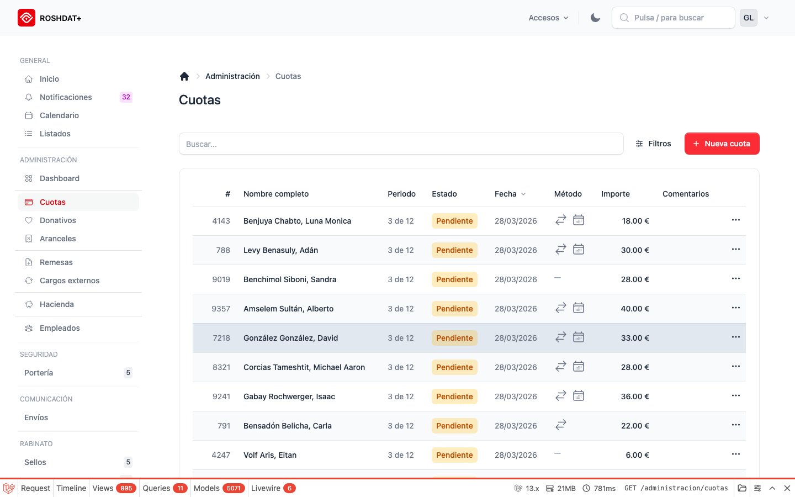Click the calendar method icon on Luna Monica's row
Image resolution: width=795 pixels, height=497 pixels.
(x=579, y=220)
